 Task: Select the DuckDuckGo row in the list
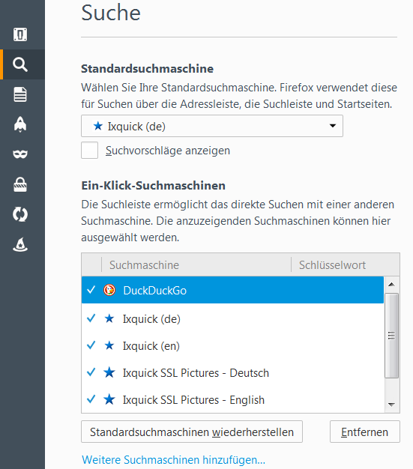coord(232,290)
